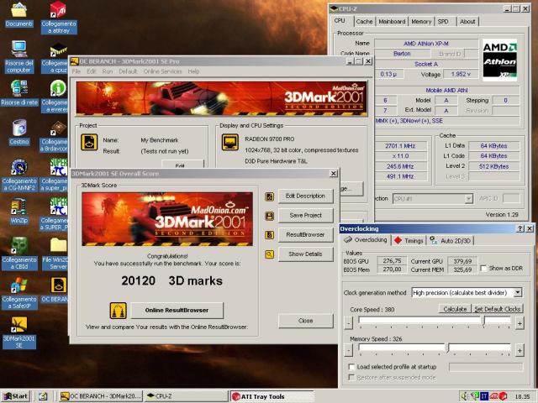Switch to the Memory tab in CPU-Z
This screenshot has width=538, height=403.
(x=421, y=22)
